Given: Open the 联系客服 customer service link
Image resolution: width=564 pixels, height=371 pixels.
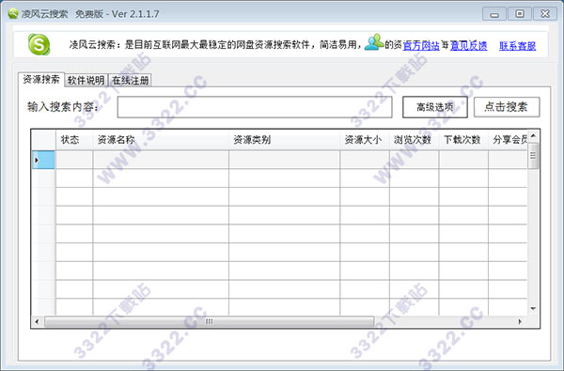Looking at the screenshot, I should (x=517, y=46).
